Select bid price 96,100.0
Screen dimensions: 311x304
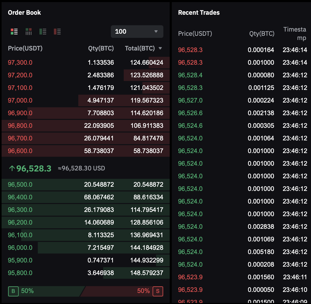pyautogui.click(x=20, y=235)
